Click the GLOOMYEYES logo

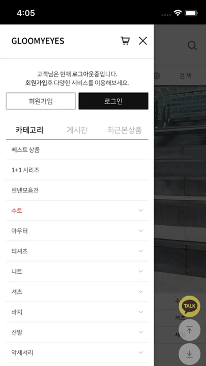pyautogui.click(x=38, y=41)
